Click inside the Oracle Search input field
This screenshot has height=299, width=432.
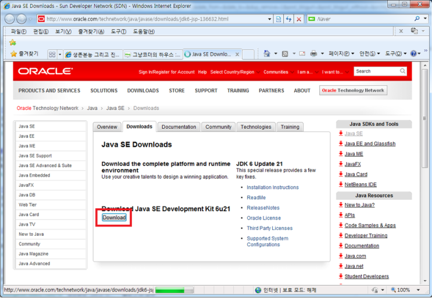click(x=377, y=71)
